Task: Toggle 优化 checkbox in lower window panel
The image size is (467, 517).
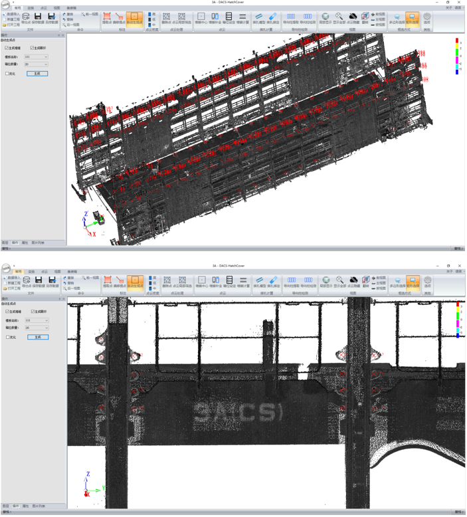Action: click(7, 337)
